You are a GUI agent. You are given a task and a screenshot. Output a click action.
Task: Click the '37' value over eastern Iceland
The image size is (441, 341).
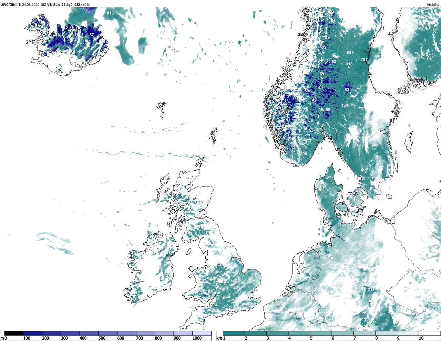[x=92, y=35]
